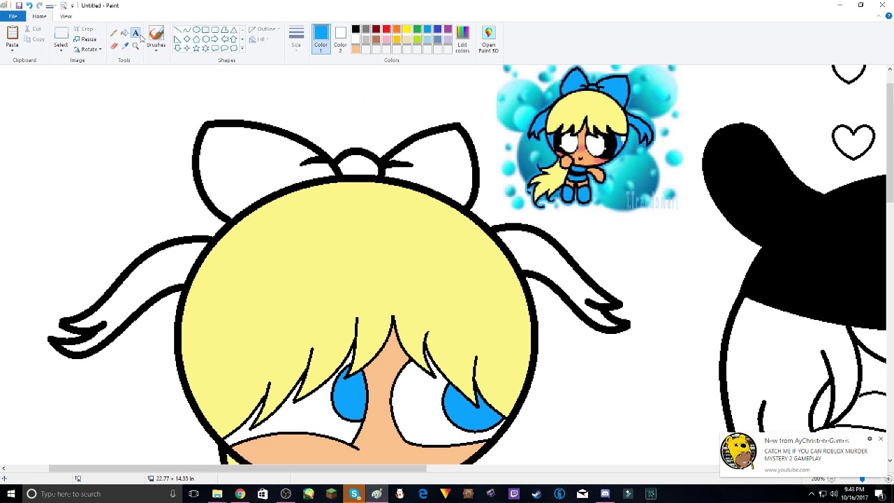Choose the Line shape
Image resolution: width=894 pixels, height=503 pixels.
[x=177, y=30]
